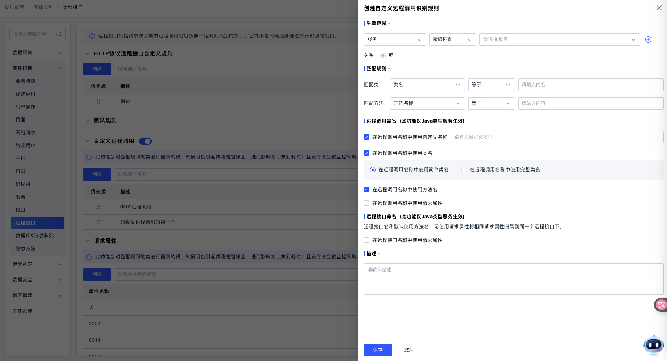
Task: Open the AI robot assistant icon
Action: click(x=653, y=345)
